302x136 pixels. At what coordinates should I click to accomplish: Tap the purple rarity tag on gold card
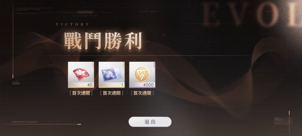click(154, 64)
